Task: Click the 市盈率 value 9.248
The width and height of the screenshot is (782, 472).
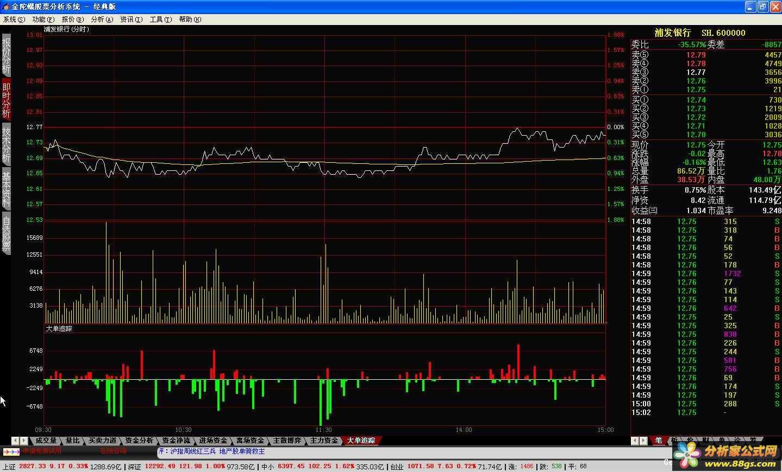Action: (x=772, y=211)
